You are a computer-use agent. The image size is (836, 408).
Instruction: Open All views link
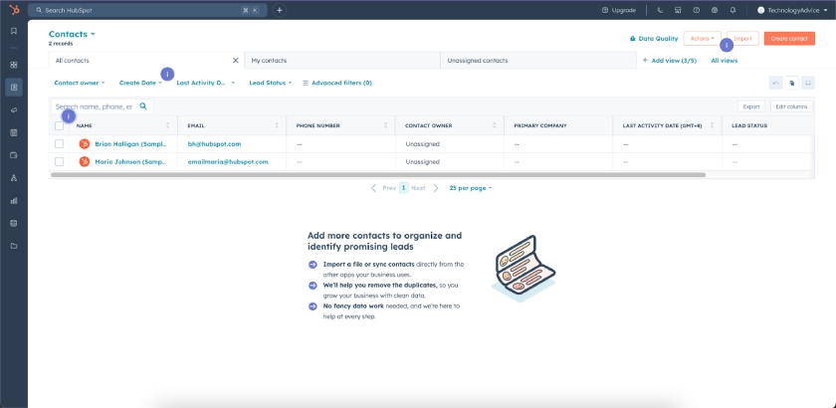[x=725, y=61]
